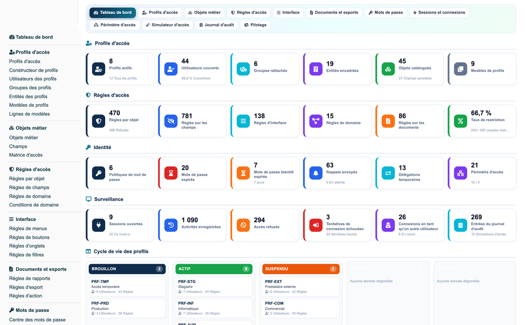The width and height of the screenshot is (526, 325).
Task: Click the people icon on Groupes rattachés card
Action: pos(243,69)
